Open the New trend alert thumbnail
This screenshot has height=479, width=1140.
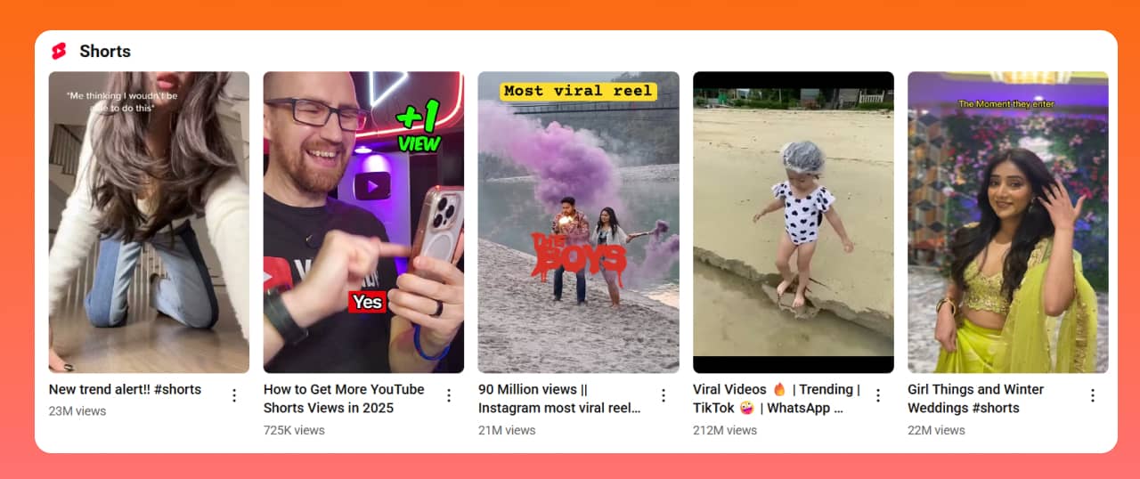coord(149,222)
